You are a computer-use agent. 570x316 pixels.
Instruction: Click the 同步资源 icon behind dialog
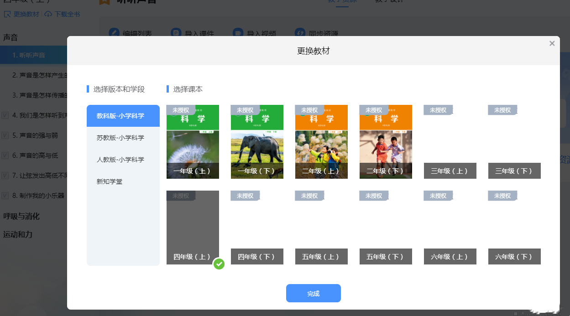click(x=300, y=33)
